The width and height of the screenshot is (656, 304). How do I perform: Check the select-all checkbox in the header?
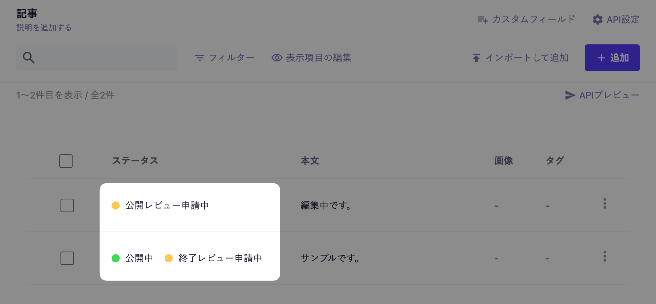tap(66, 161)
